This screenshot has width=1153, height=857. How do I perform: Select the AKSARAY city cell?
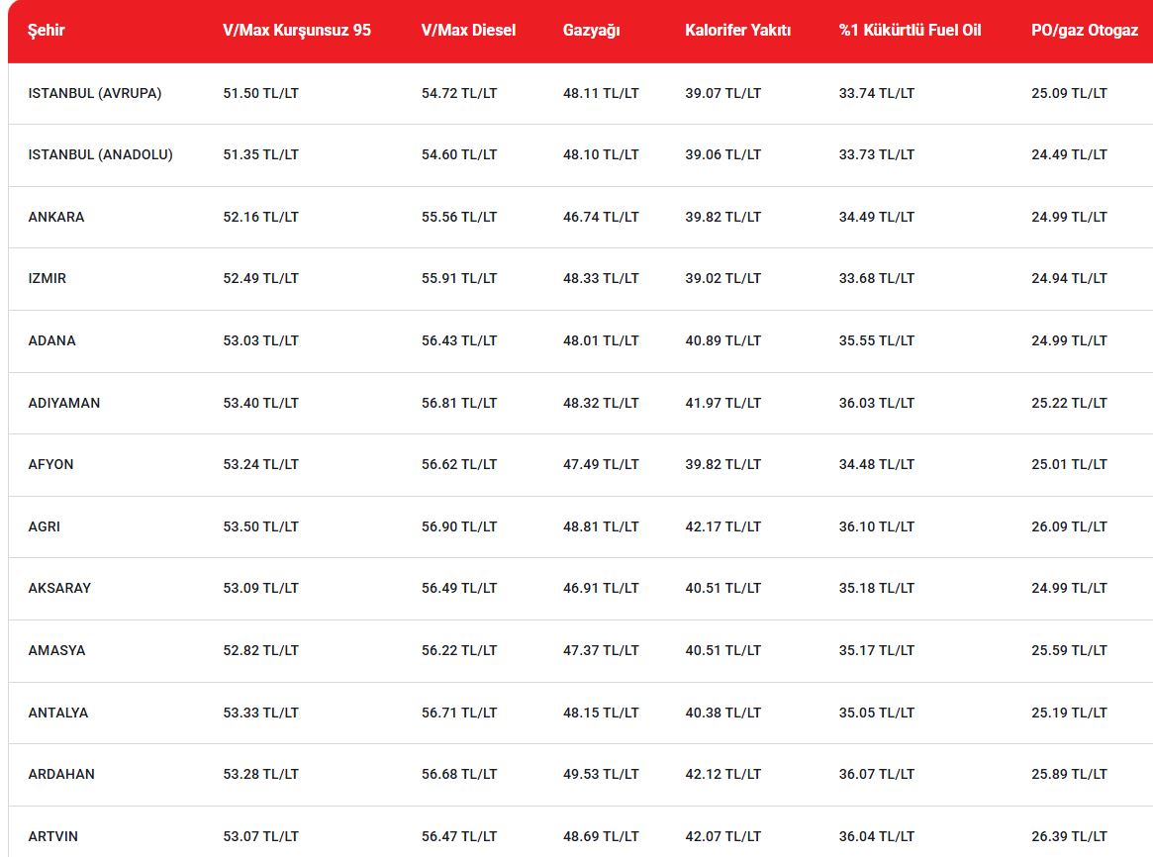(x=59, y=588)
